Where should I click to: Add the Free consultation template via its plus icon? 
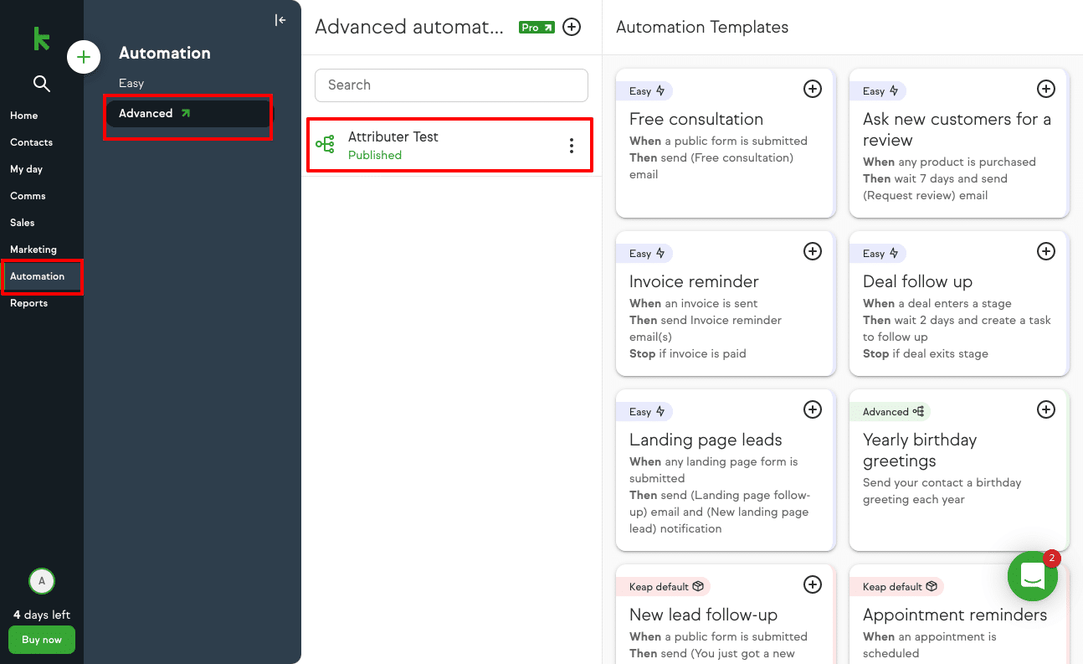click(x=812, y=88)
